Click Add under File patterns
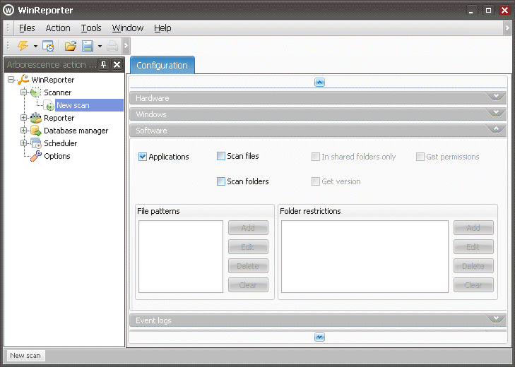The width and height of the screenshot is (515, 367). [x=248, y=227]
